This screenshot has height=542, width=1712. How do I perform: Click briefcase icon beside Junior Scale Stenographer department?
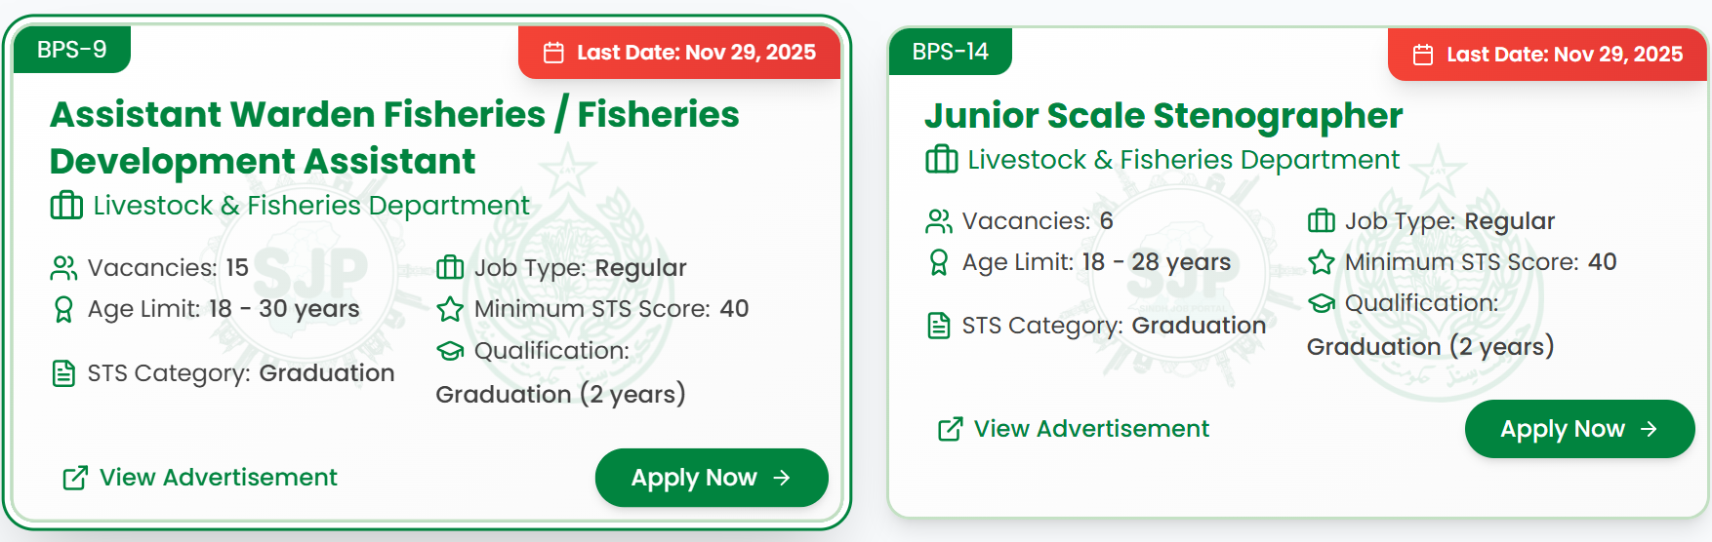click(x=941, y=159)
